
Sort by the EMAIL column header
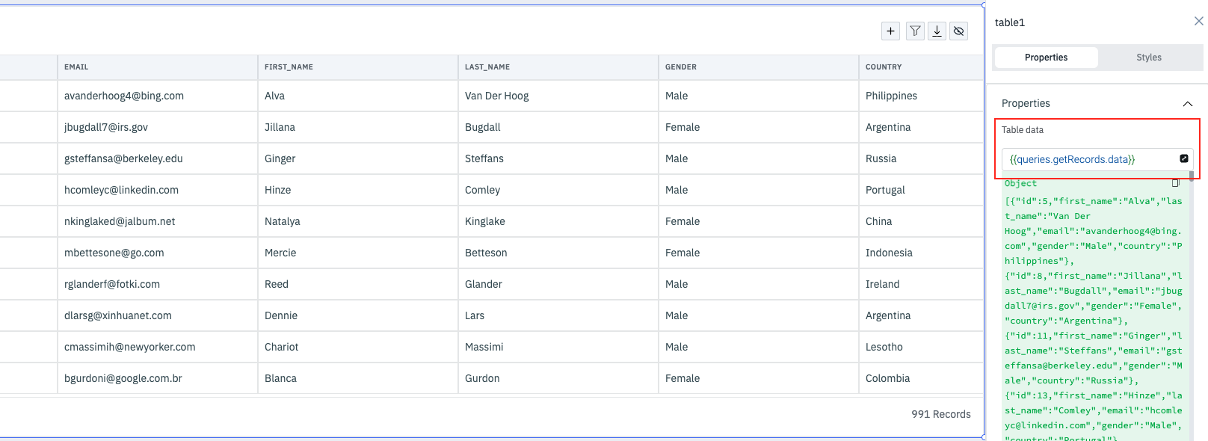coord(76,67)
